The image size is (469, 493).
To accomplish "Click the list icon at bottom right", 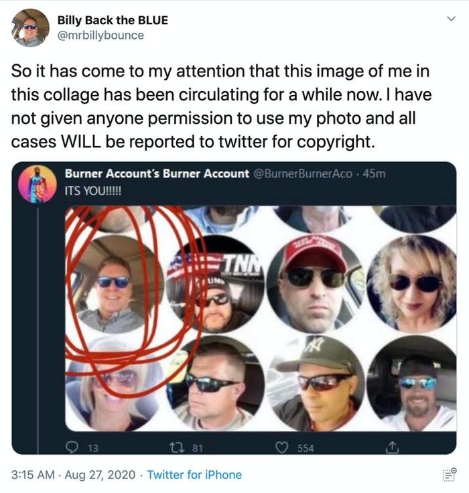I will (x=449, y=475).
